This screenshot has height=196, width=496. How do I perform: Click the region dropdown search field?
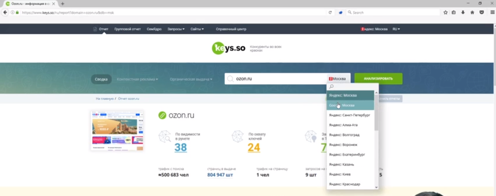click(352, 87)
